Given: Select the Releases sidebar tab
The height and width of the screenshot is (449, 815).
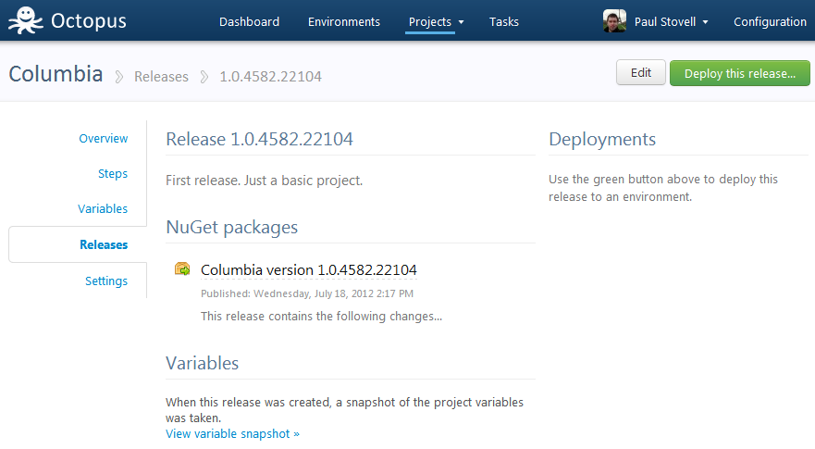Looking at the screenshot, I should [x=104, y=244].
